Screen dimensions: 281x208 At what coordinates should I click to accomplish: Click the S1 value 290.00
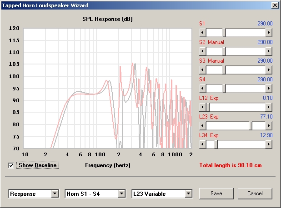265,24
